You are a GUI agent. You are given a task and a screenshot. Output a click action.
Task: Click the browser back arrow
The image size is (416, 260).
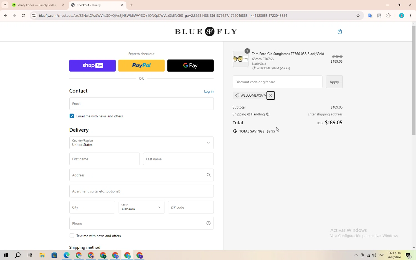pos(5,16)
